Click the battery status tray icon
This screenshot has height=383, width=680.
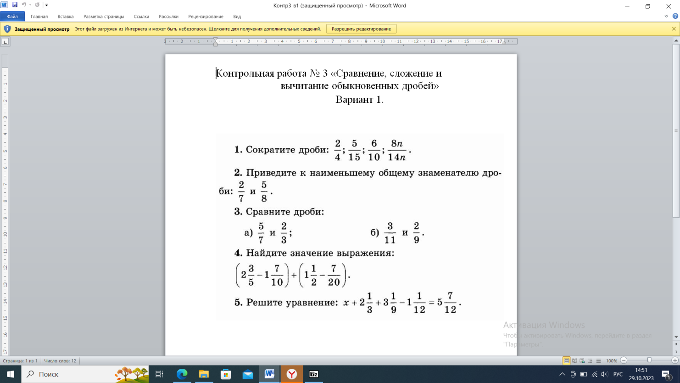584,374
